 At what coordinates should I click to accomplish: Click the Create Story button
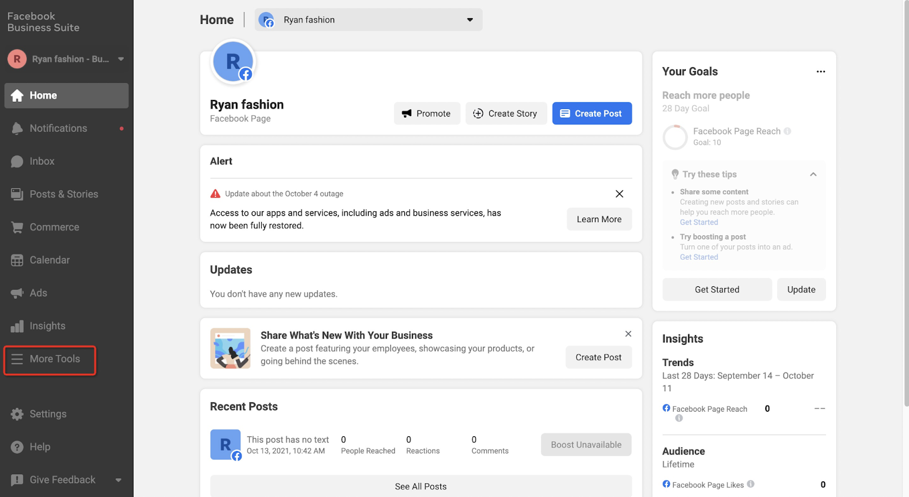[x=506, y=114]
